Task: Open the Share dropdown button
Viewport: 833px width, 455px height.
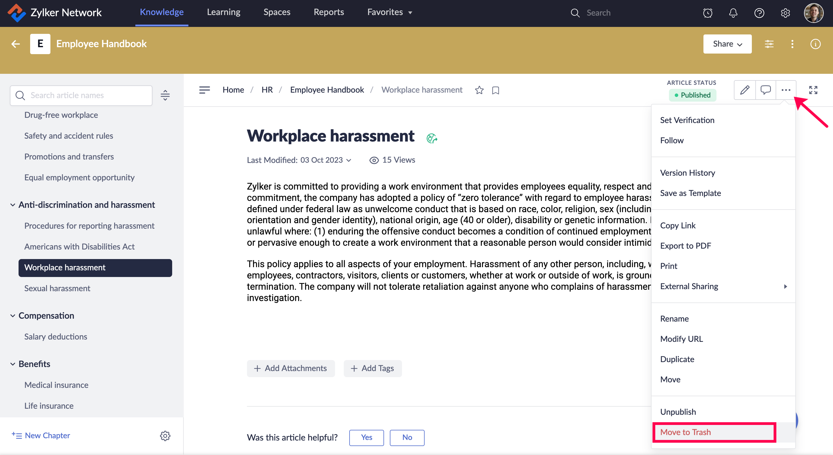Action: click(727, 44)
